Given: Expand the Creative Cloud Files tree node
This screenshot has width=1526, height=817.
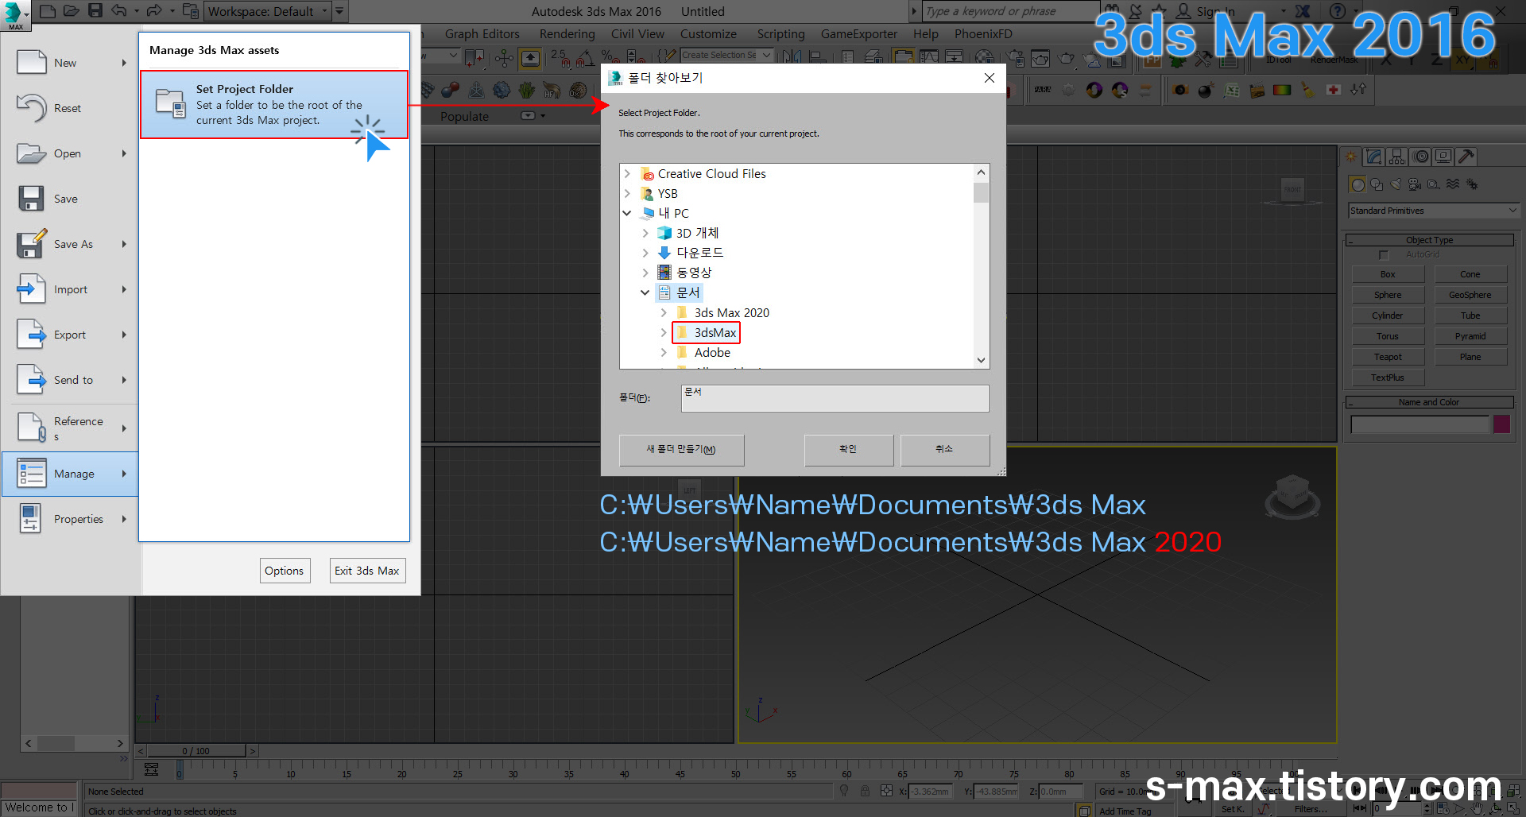Looking at the screenshot, I should tap(627, 173).
